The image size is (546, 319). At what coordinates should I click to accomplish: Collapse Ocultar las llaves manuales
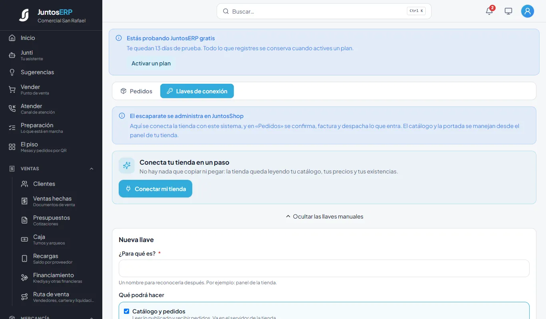(324, 217)
